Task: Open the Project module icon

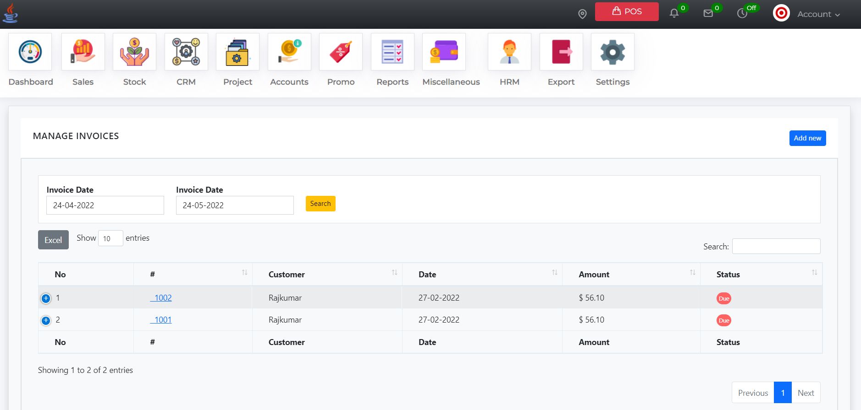Action: coord(237,52)
